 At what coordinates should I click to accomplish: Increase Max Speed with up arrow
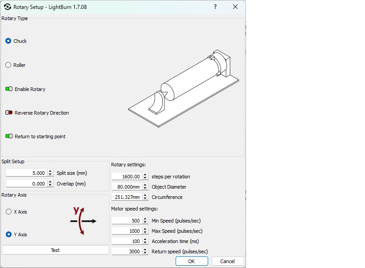(145, 229)
